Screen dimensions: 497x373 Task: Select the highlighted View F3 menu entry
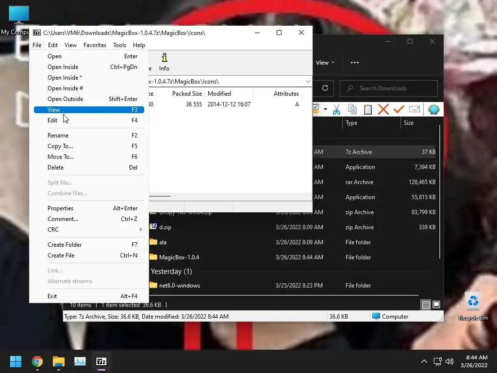[89, 110]
